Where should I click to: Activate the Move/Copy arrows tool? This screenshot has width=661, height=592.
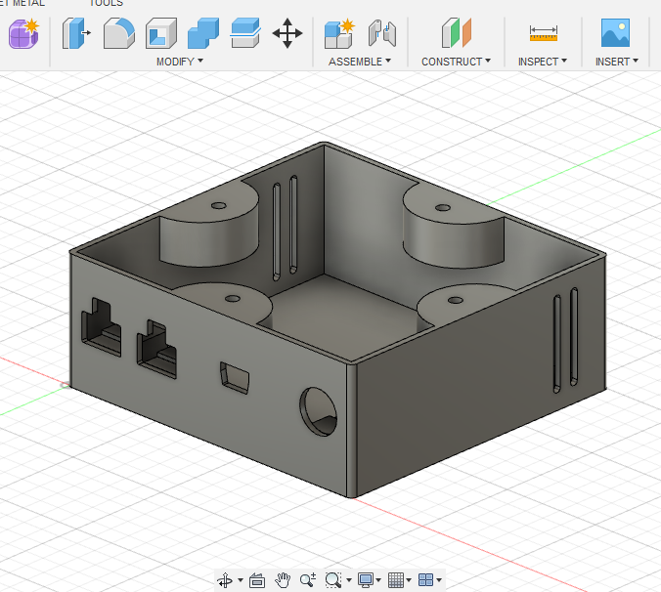point(287,33)
